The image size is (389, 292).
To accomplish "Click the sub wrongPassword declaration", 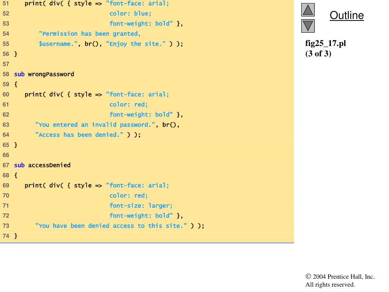I will point(44,74).
